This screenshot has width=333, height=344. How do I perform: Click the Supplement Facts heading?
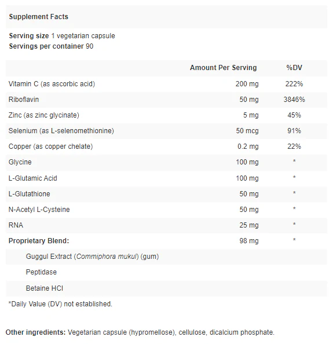pyautogui.click(x=39, y=17)
